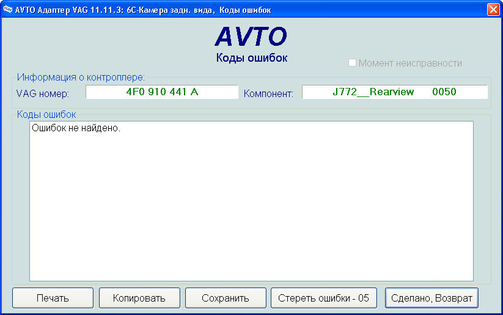Click the large AVTO logo
The image size is (503, 315).
pos(251,37)
